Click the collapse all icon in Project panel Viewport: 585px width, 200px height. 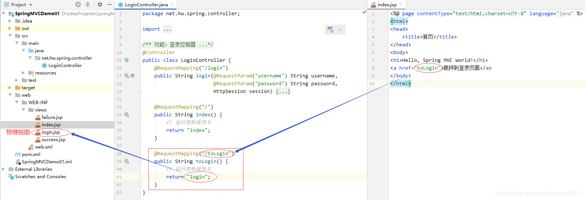click(x=88, y=4)
